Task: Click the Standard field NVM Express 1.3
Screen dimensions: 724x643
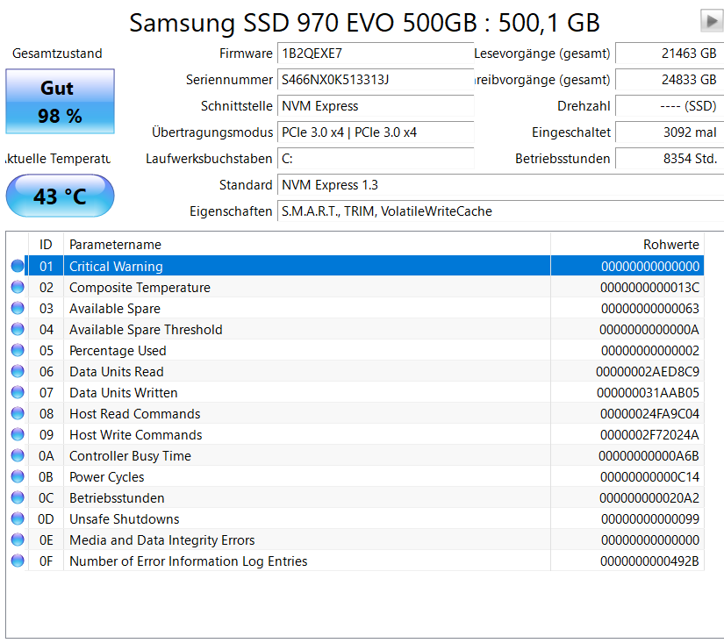Action: (x=500, y=185)
